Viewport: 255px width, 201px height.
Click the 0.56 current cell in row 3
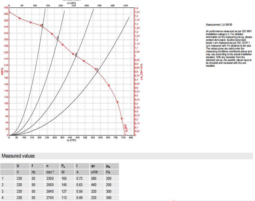(79, 191)
